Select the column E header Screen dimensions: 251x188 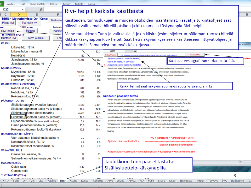coord(37,15)
